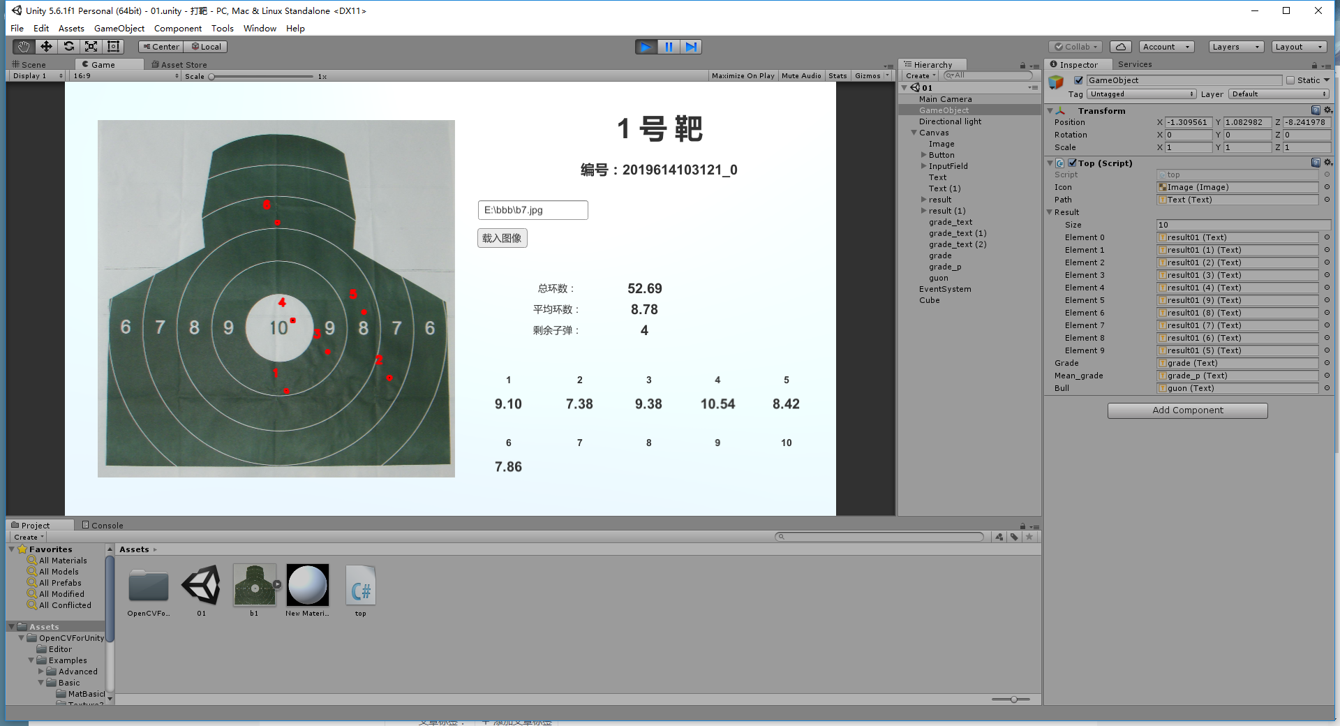Enable Maximize On Play
1340x726 pixels.
coord(743,75)
